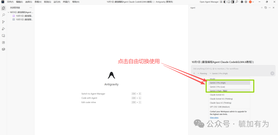Open the first 10月1日 file with purple icon
The width and height of the screenshot is (278, 135).
pyautogui.click(x=23, y=16)
